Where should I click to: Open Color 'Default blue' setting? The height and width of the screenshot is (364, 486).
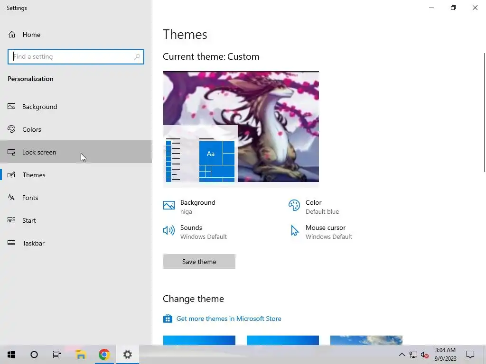click(314, 207)
